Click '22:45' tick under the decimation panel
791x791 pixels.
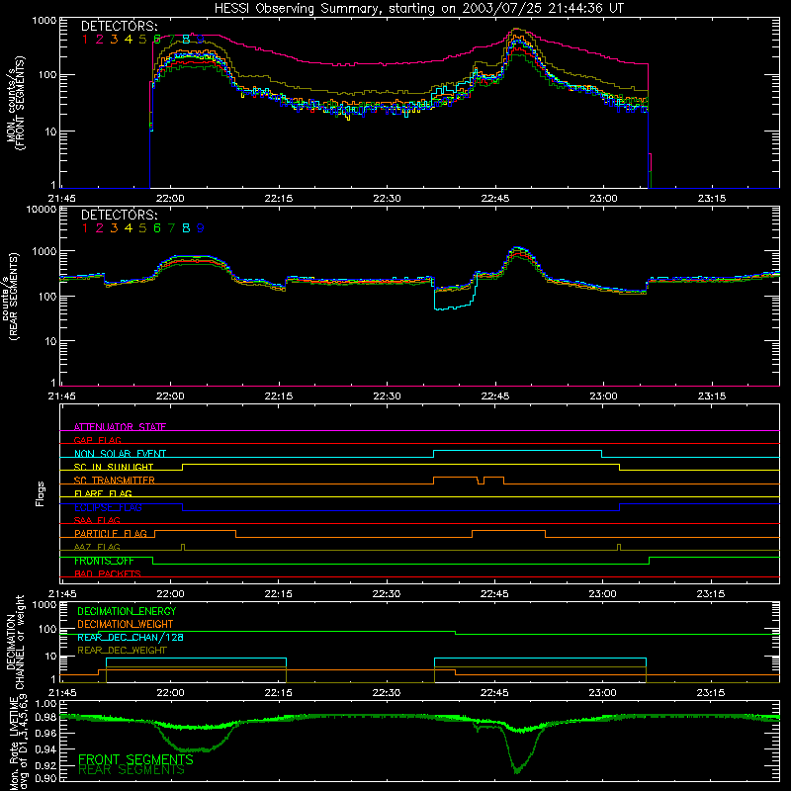494,693
